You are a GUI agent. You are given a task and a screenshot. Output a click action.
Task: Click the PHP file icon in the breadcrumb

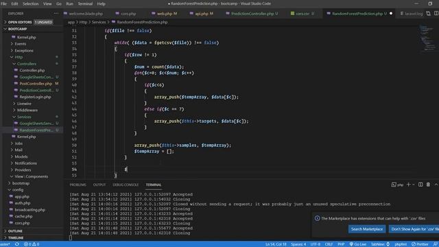pos(113,22)
